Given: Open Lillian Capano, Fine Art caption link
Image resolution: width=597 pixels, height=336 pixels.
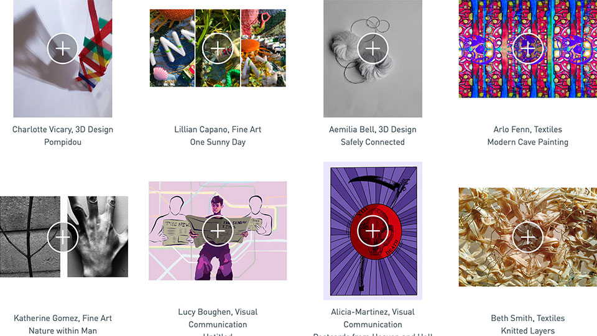Looking at the screenshot, I should tap(218, 129).
